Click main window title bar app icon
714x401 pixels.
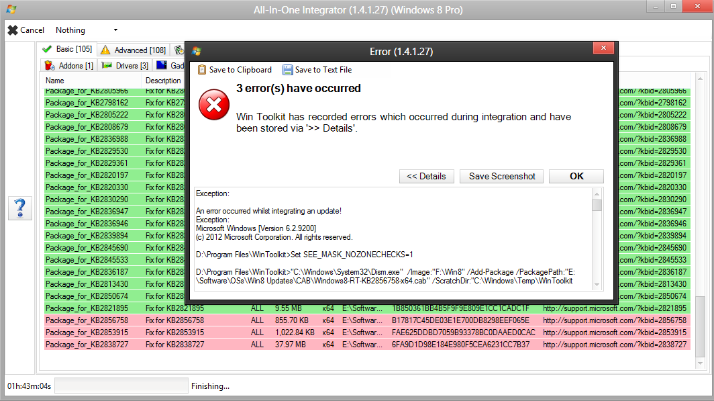[11, 9]
